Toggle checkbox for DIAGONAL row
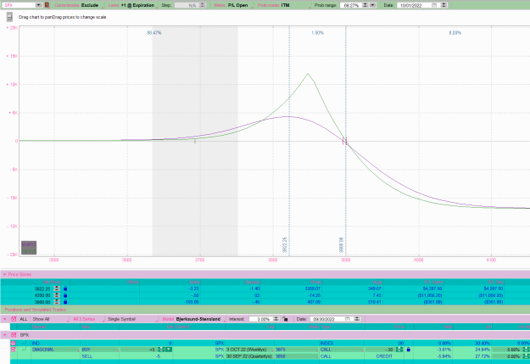The height and width of the screenshot is (364, 530). 14,350
